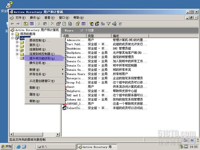Click the Help question mark toolbar icon
The height and width of the screenshot is (150, 200).
78,24
